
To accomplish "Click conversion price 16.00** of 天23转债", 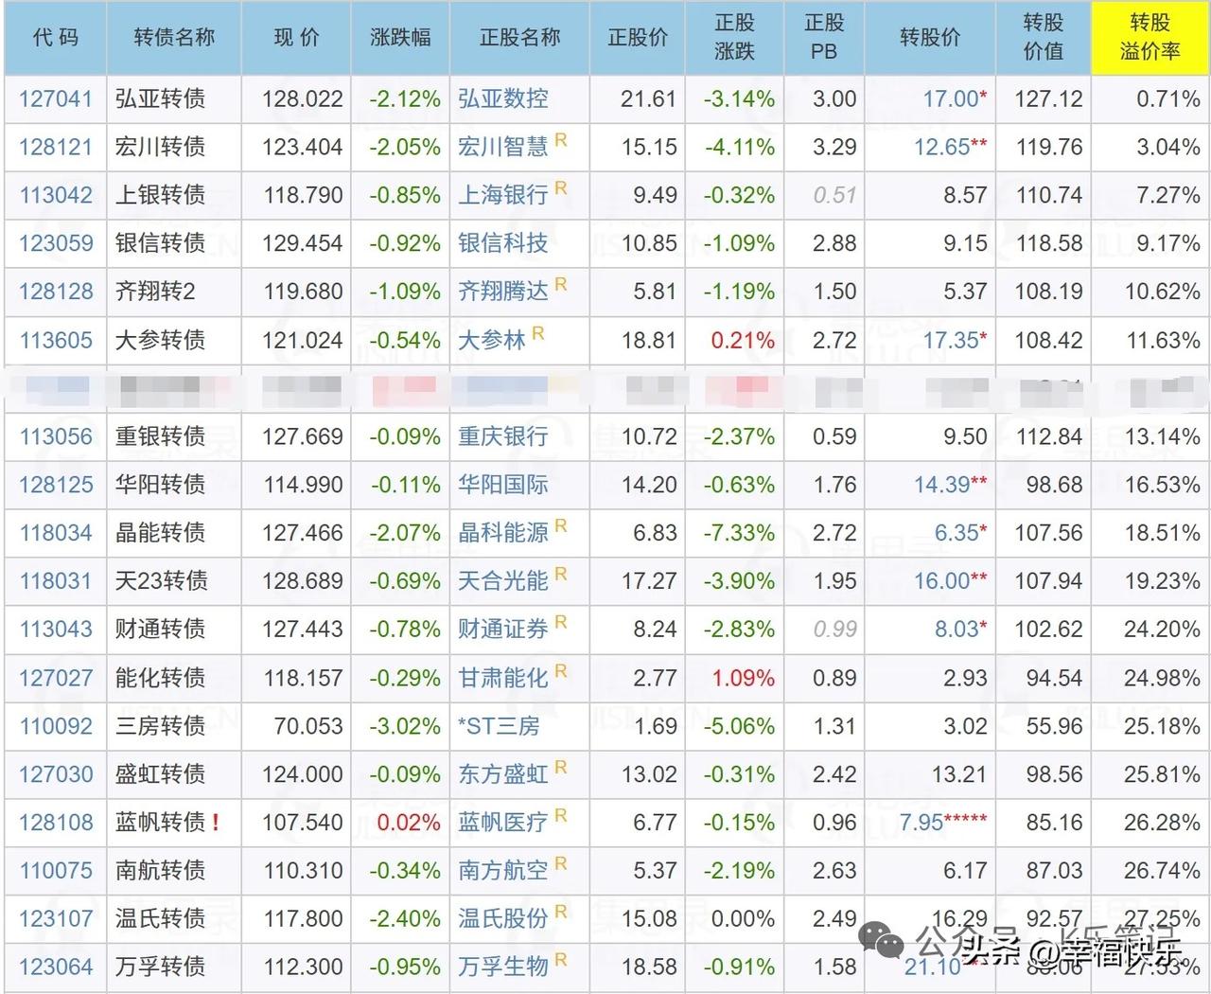I will pyautogui.click(x=951, y=580).
